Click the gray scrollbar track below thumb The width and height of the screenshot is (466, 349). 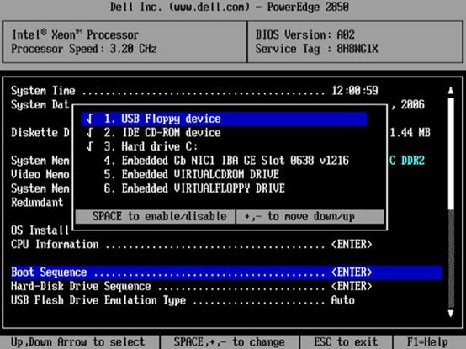(x=451, y=258)
